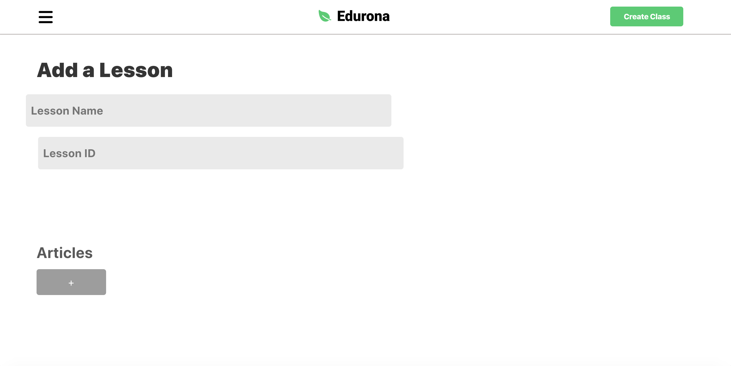Place cursor in Lesson ID placeholder text
Viewport: 731px width, 366px height.
[69, 153]
